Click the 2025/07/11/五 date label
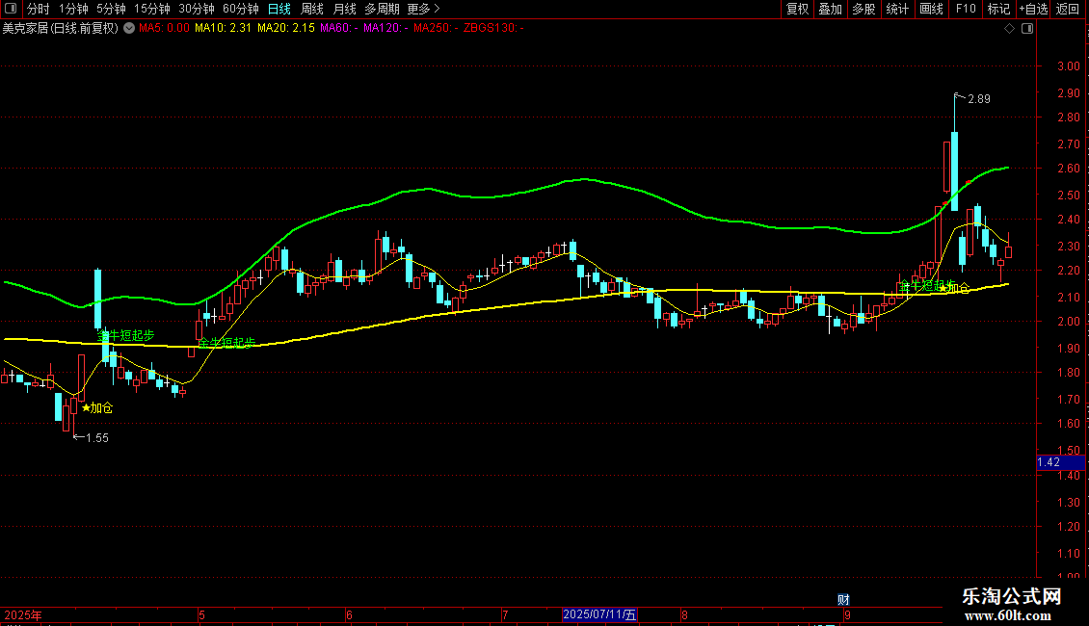The width and height of the screenshot is (1089, 626). point(599,614)
